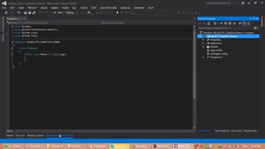This screenshot has width=265, height=149.
Task: Open the class navigation dropdown MySql_EF5_CodeFirst_Demo.Program
Action: tap(54, 23)
